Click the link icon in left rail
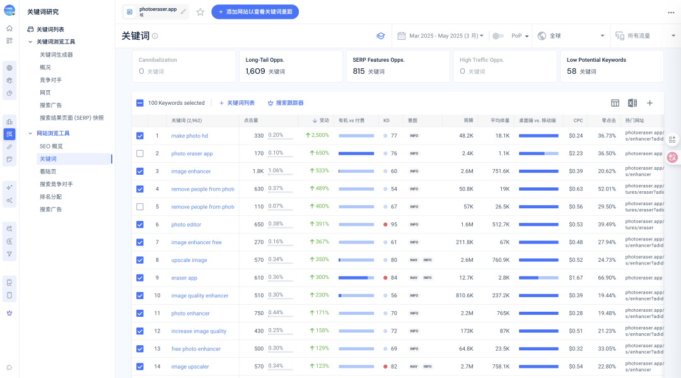 [9, 147]
